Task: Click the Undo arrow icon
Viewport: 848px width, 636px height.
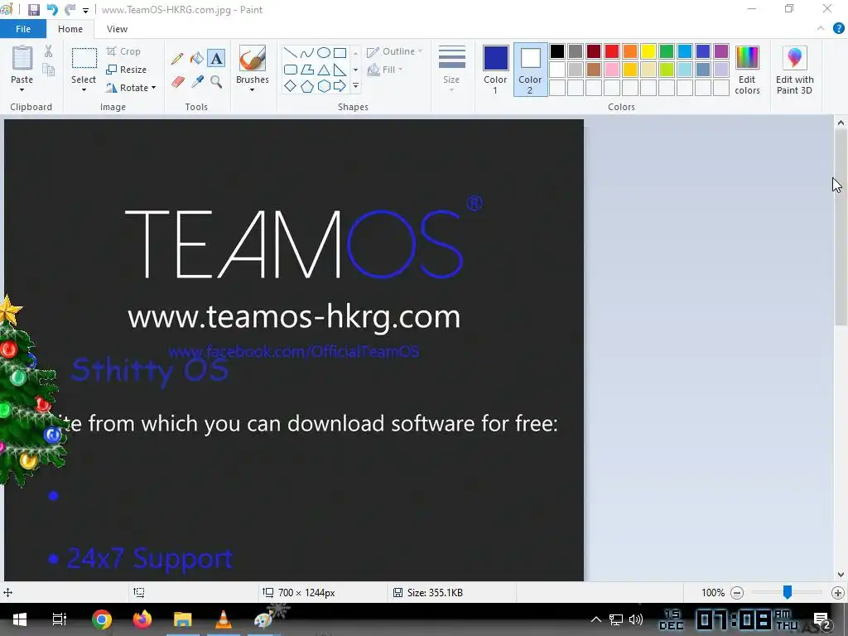Action: tap(52, 10)
